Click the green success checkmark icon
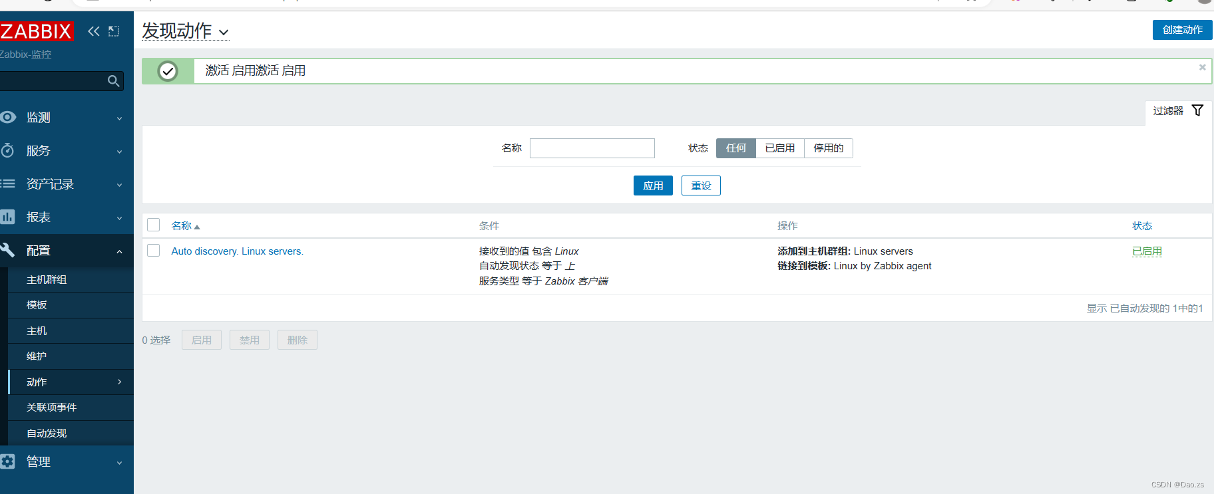Image resolution: width=1214 pixels, height=494 pixels. pos(168,71)
